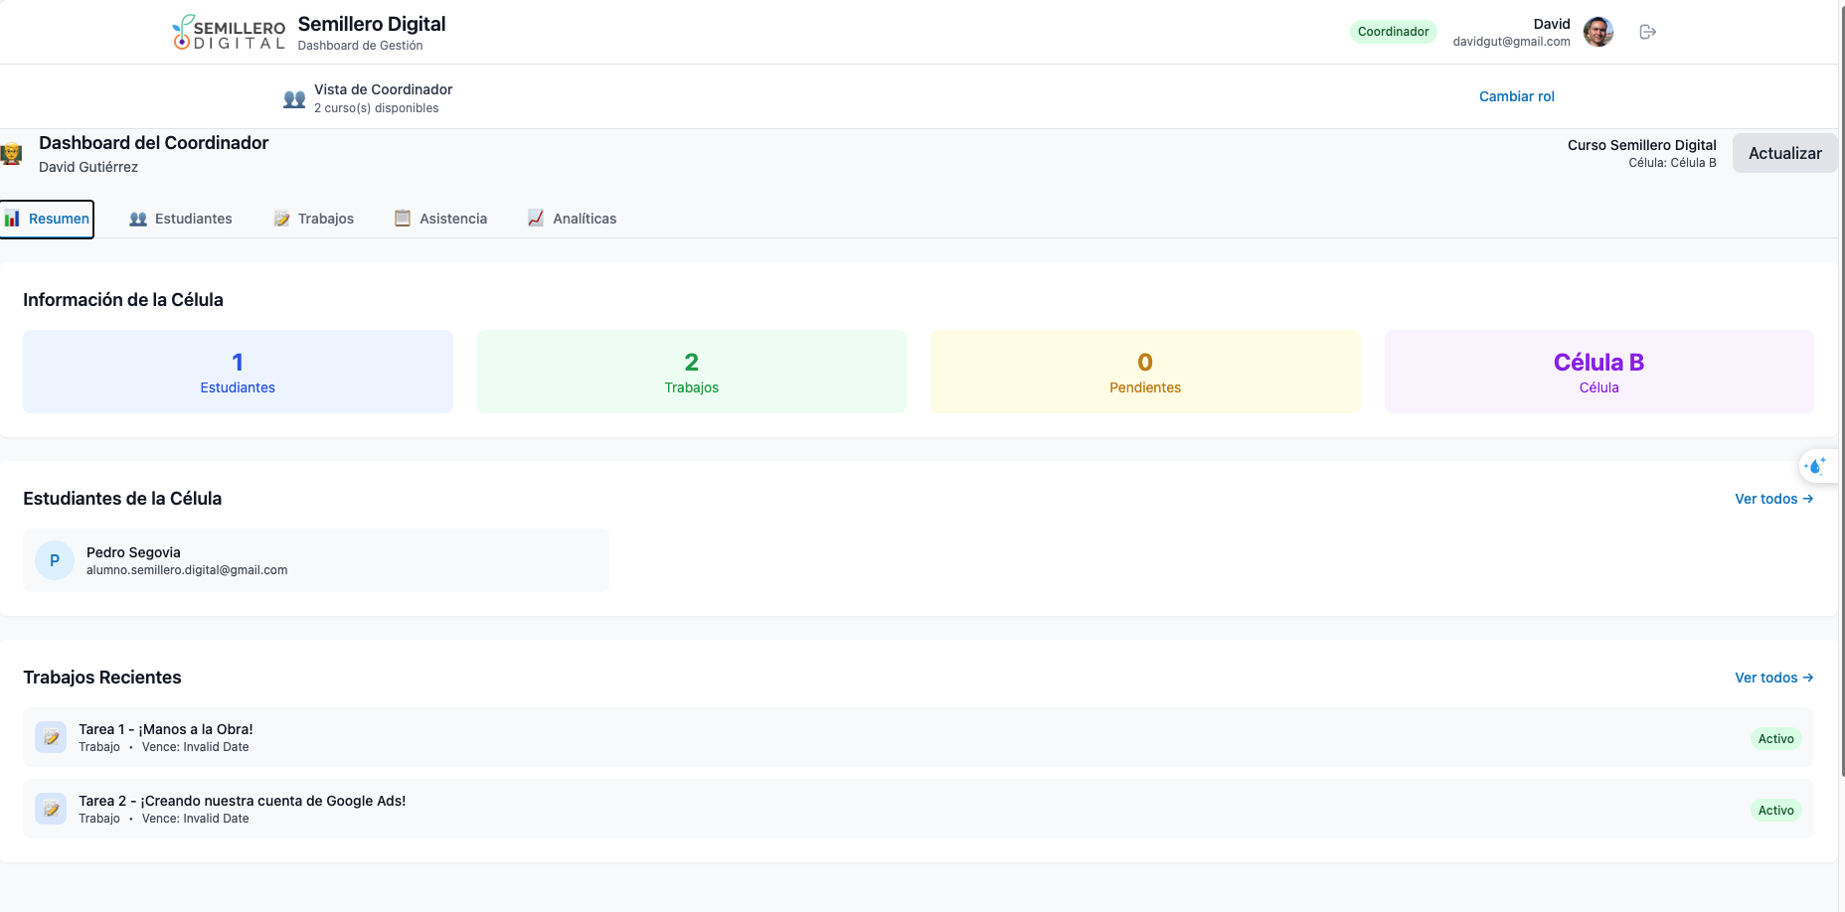1845x912 pixels.
Task: Click Pedro Segovia's P avatar circle
Action: [55, 560]
